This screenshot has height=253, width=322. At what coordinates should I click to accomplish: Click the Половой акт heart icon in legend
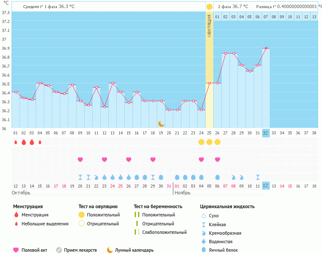pyautogui.click(x=16, y=250)
